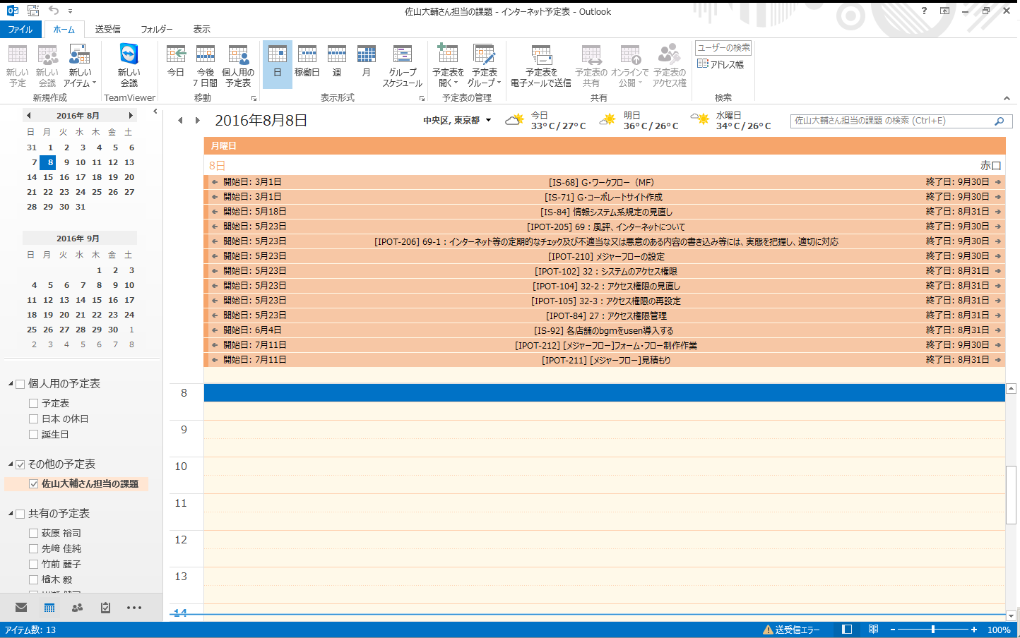The image size is (1020, 638).
Task: Collapse the 個人用の予定表 group
Action: tap(11, 384)
